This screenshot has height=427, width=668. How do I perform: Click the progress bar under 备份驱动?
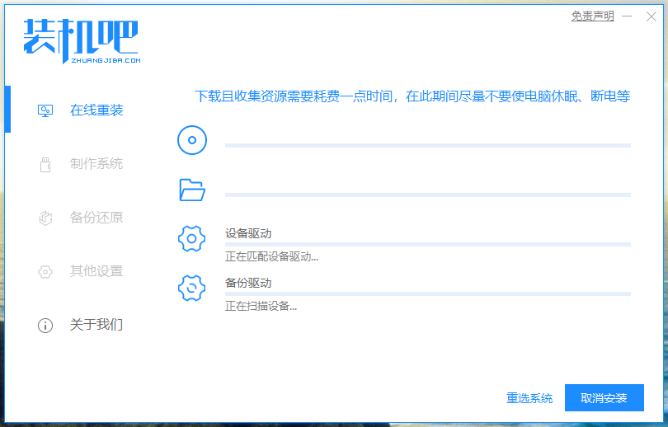(x=427, y=293)
